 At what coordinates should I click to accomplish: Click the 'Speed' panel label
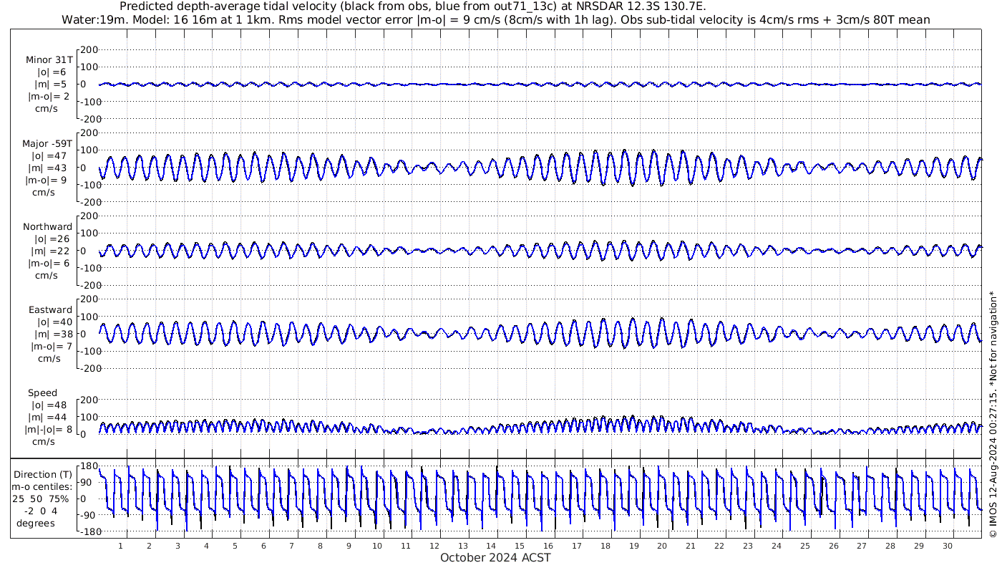tap(43, 393)
